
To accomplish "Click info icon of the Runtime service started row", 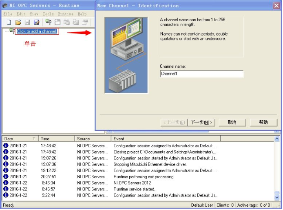I will tap(6, 189).
